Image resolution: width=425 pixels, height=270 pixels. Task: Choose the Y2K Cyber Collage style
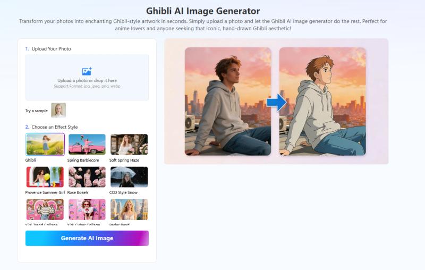click(x=87, y=209)
